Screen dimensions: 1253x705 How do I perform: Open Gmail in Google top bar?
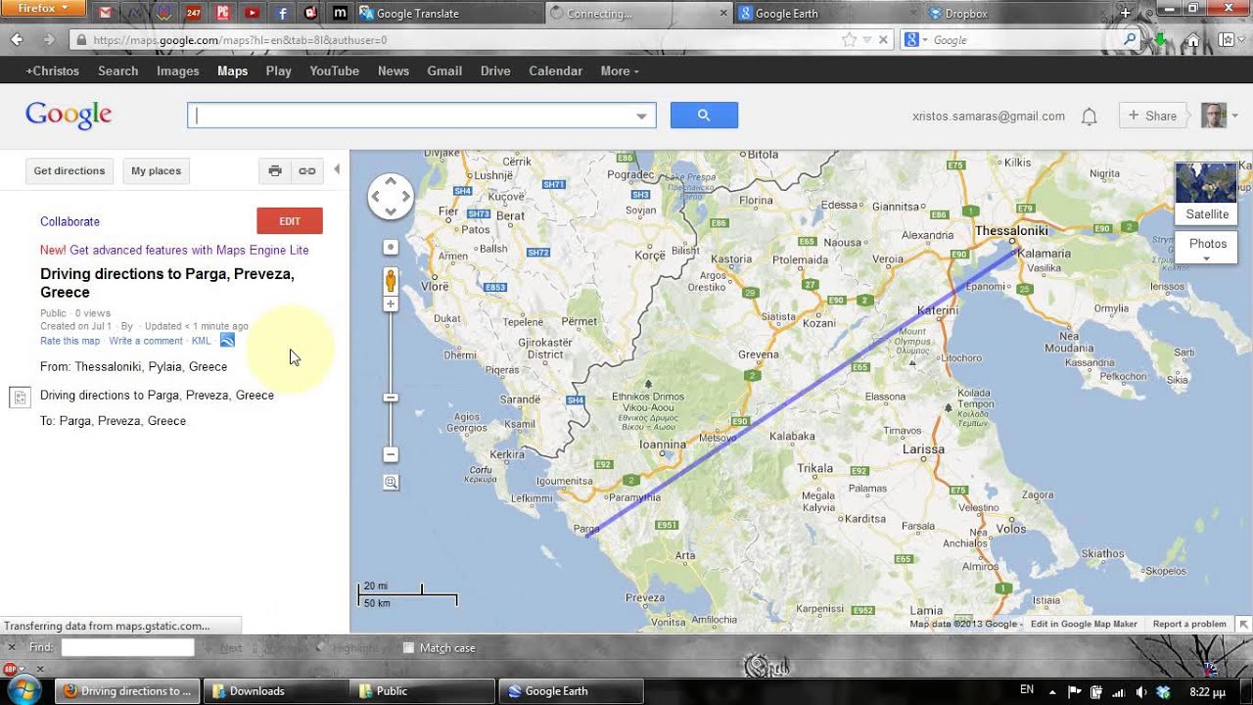444,70
